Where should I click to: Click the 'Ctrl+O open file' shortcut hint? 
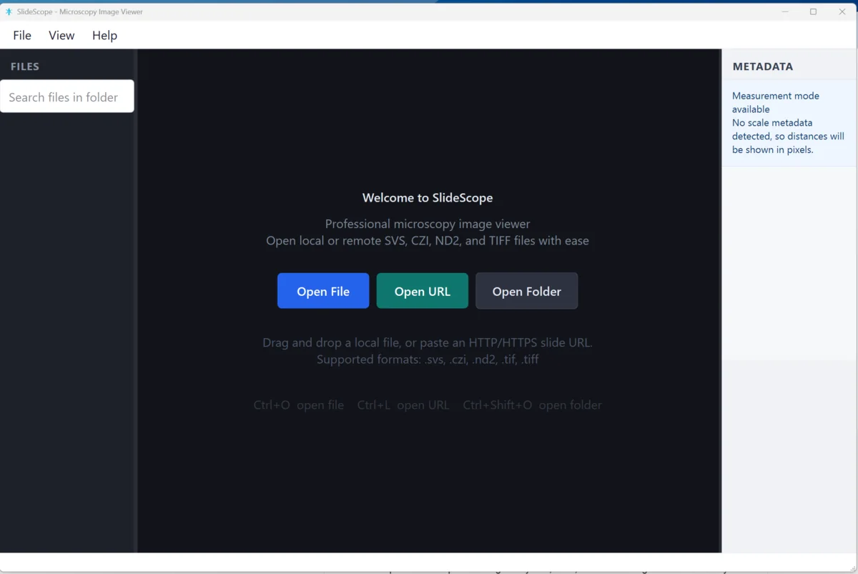point(299,405)
